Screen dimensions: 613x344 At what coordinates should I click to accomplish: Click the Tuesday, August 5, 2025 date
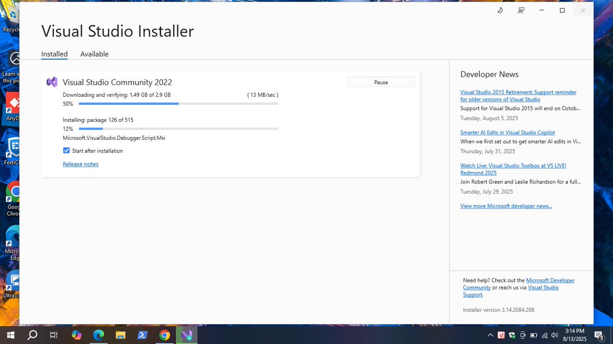pyautogui.click(x=489, y=118)
